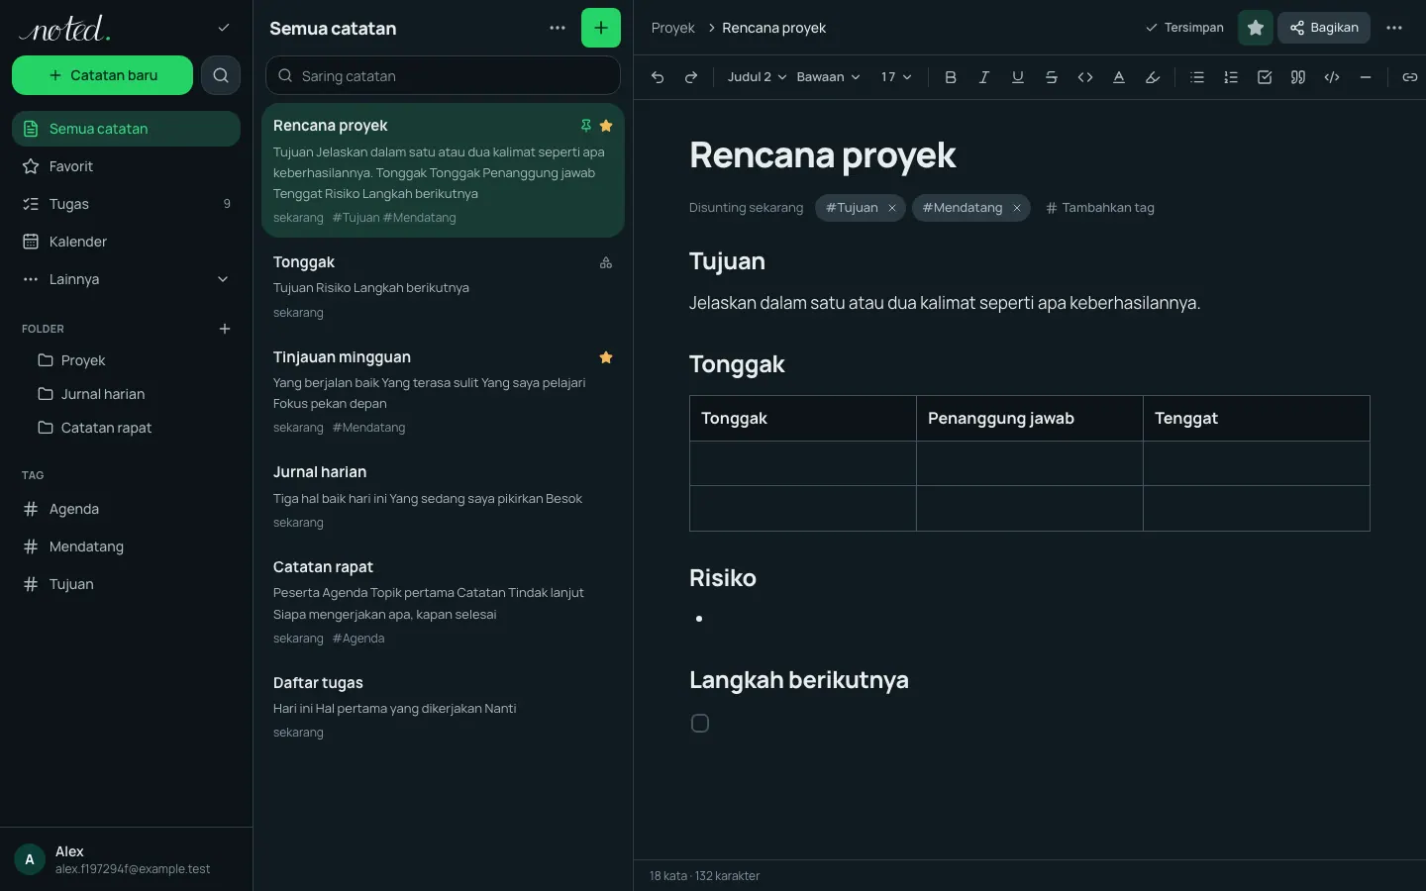The image size is (1426, 891).
Task: Insert a numbered list
Action: (1231, 77)
